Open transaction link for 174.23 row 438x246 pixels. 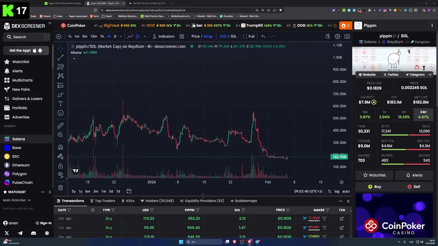(342, 218)
